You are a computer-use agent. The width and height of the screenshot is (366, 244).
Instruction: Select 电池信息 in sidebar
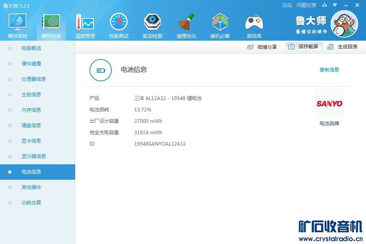[x=37, y=172]
